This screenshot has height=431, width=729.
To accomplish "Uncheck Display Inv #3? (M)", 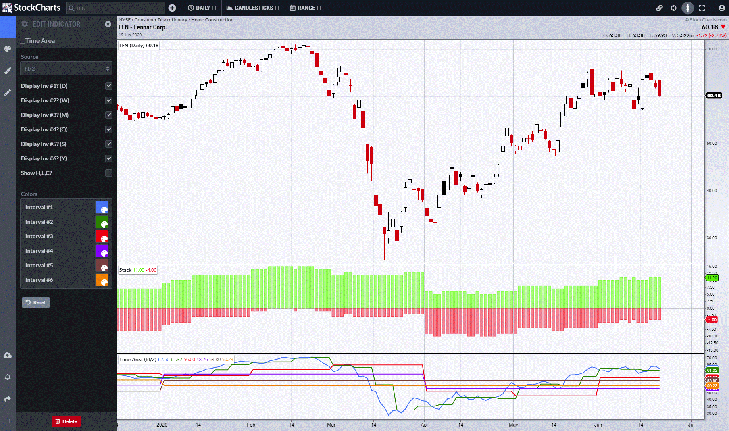I will pyautogui.click(x=109, y=115).
